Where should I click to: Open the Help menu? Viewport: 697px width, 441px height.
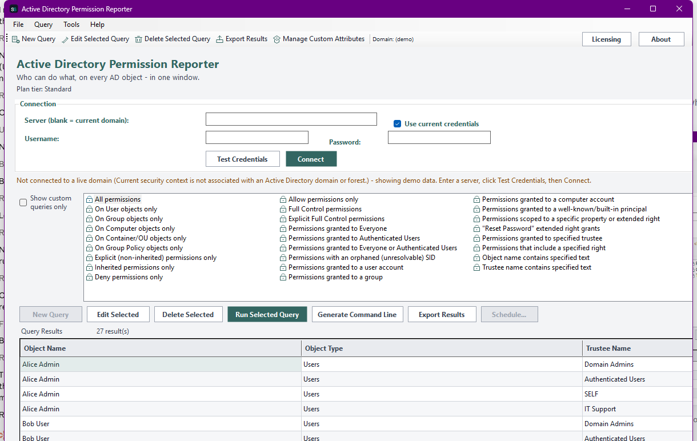point(98,25)
